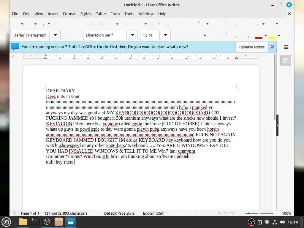
Task: Open the File menu
Action: pyautogui.click(x=15, y=14)
